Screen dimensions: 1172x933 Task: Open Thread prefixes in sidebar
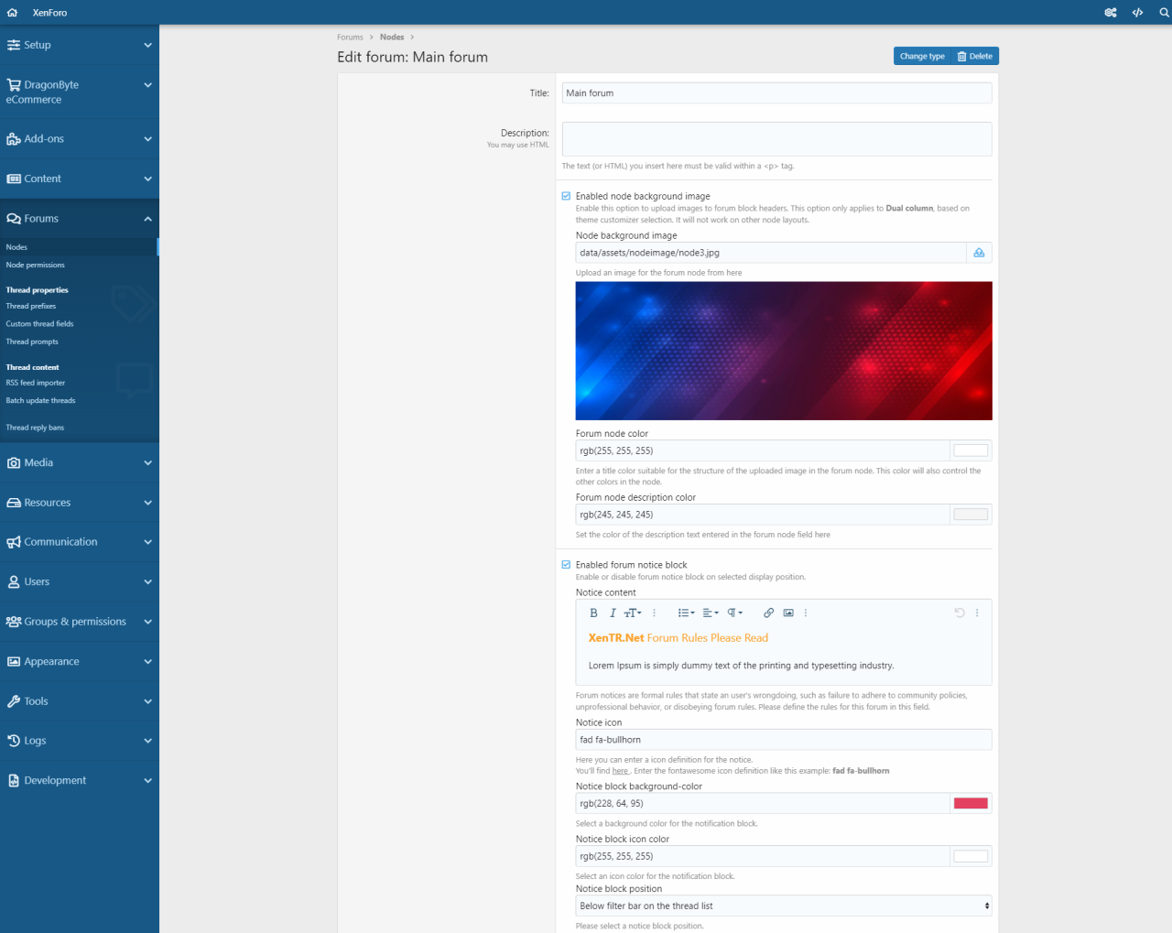point(31,307)
